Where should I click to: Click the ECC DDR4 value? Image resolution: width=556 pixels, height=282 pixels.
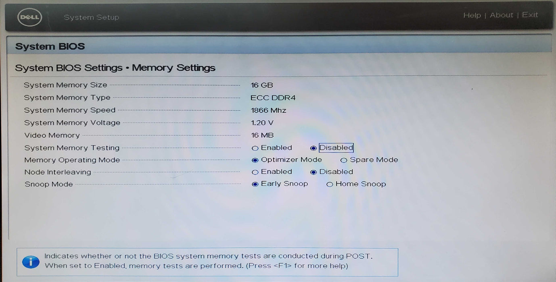(x=273, y=97)
